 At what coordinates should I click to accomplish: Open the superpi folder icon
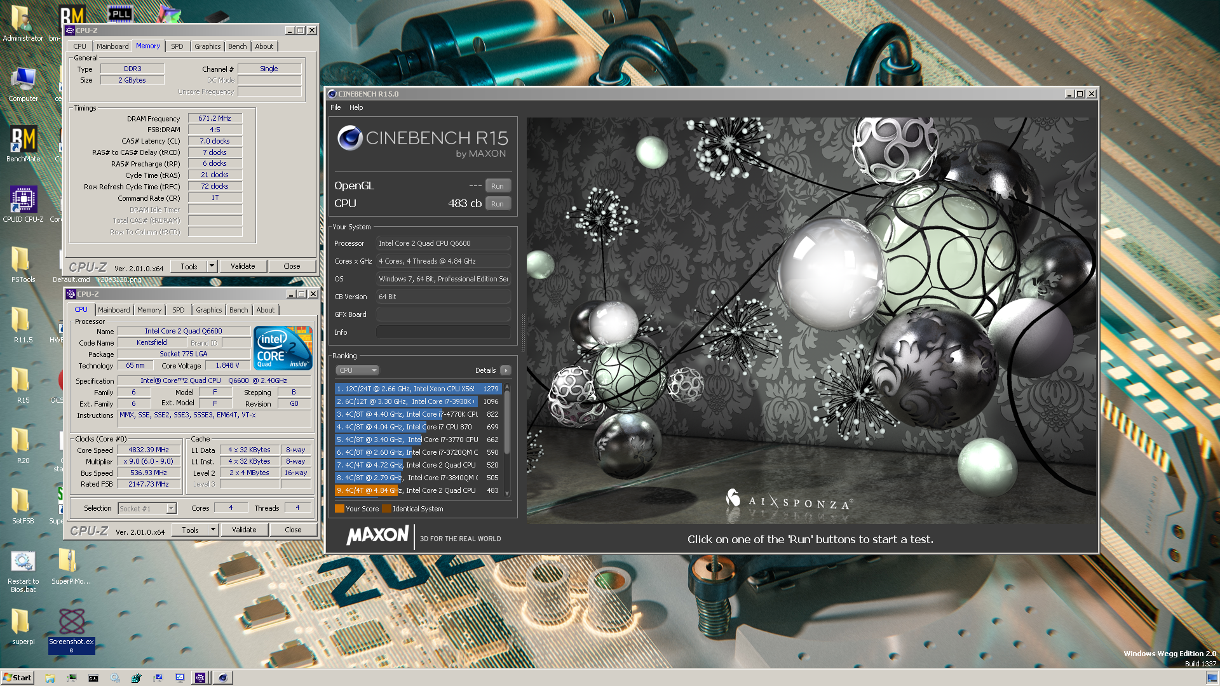pos(23,628)
